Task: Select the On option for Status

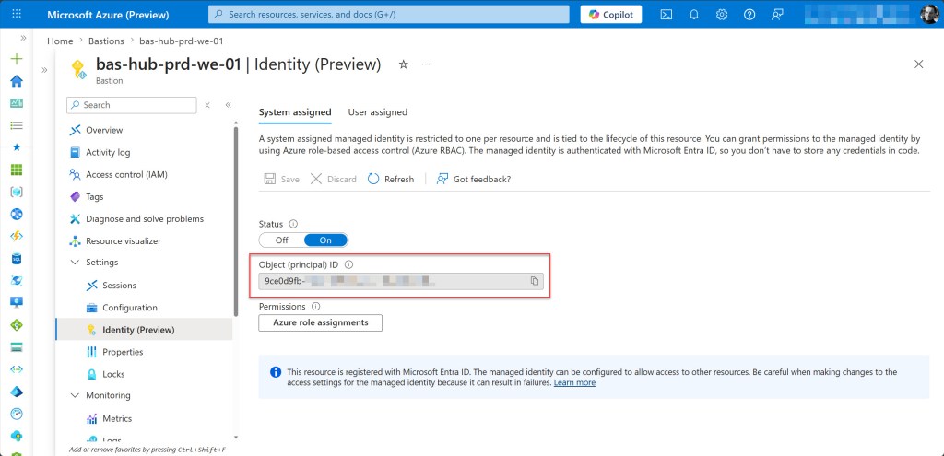Action: [325, 240]
